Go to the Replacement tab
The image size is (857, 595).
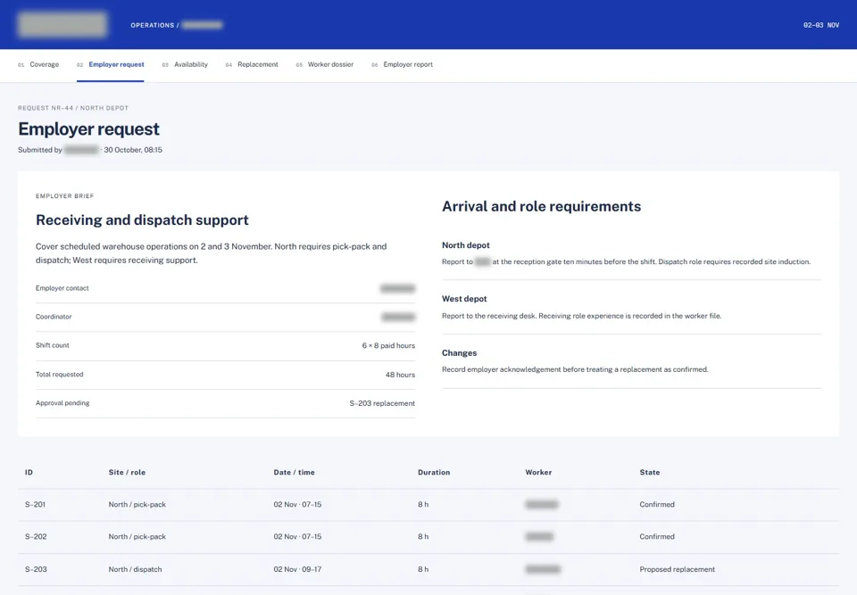(x=252, y=64)
